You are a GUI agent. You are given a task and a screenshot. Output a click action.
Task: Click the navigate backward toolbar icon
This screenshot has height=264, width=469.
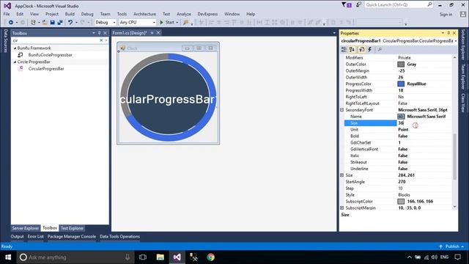pyautogui.click(x=11, y=23)
